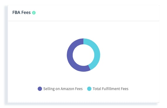This screenshot has width=167, height=108.
Task: Click the FBA Fees card title
Action: (x=21, y=13)
